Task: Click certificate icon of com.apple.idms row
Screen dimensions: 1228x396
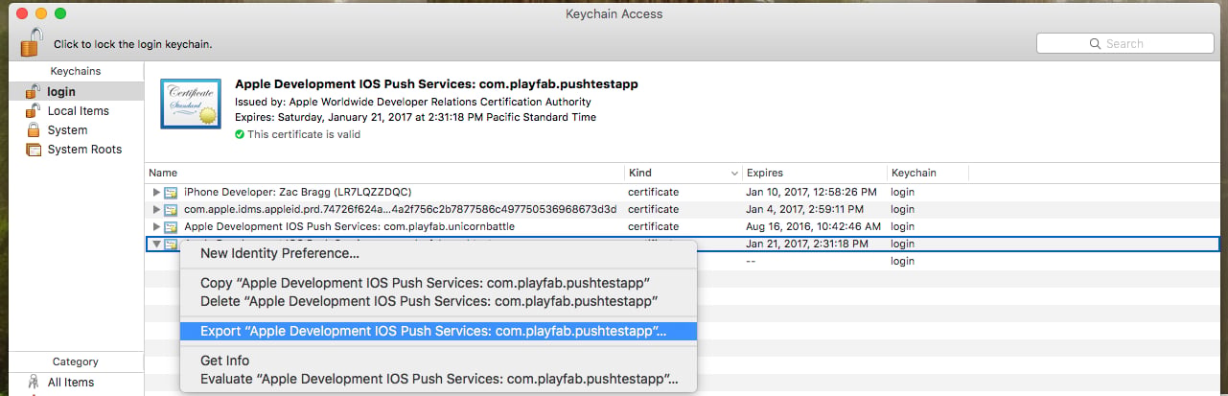Action: pos(171,209)
